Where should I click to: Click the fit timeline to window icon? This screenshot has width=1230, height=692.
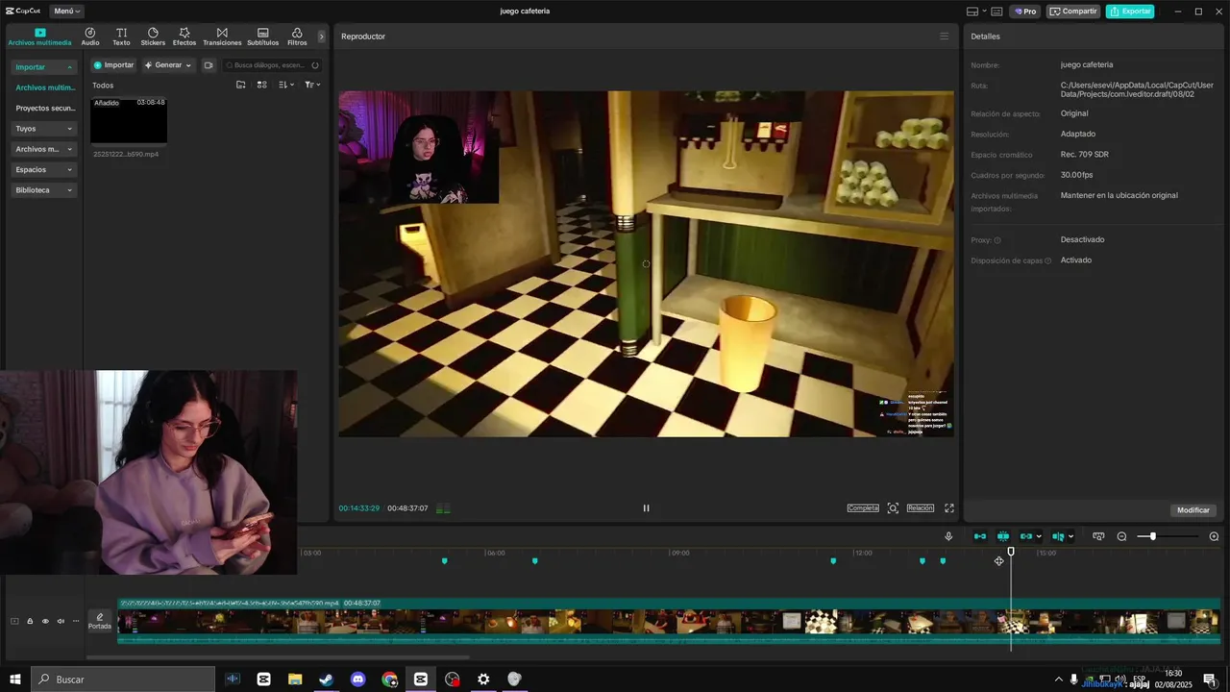[1098, 536]
